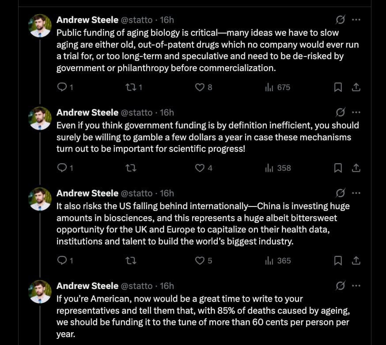
Task: Click Andrew Steele's avatar on the 'It also risks' tweet
Action: 40,199
